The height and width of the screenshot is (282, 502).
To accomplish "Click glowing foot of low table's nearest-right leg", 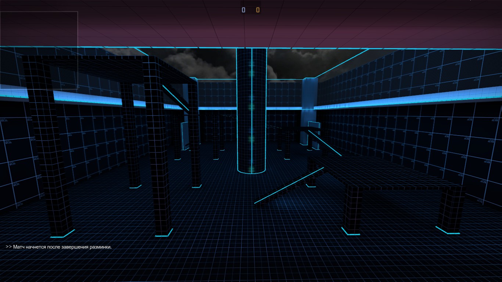I will coord(448,230).
